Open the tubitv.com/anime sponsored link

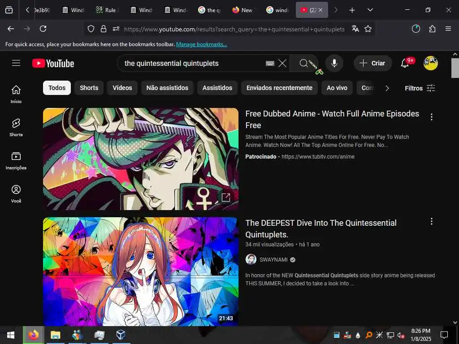click(318, 156)
